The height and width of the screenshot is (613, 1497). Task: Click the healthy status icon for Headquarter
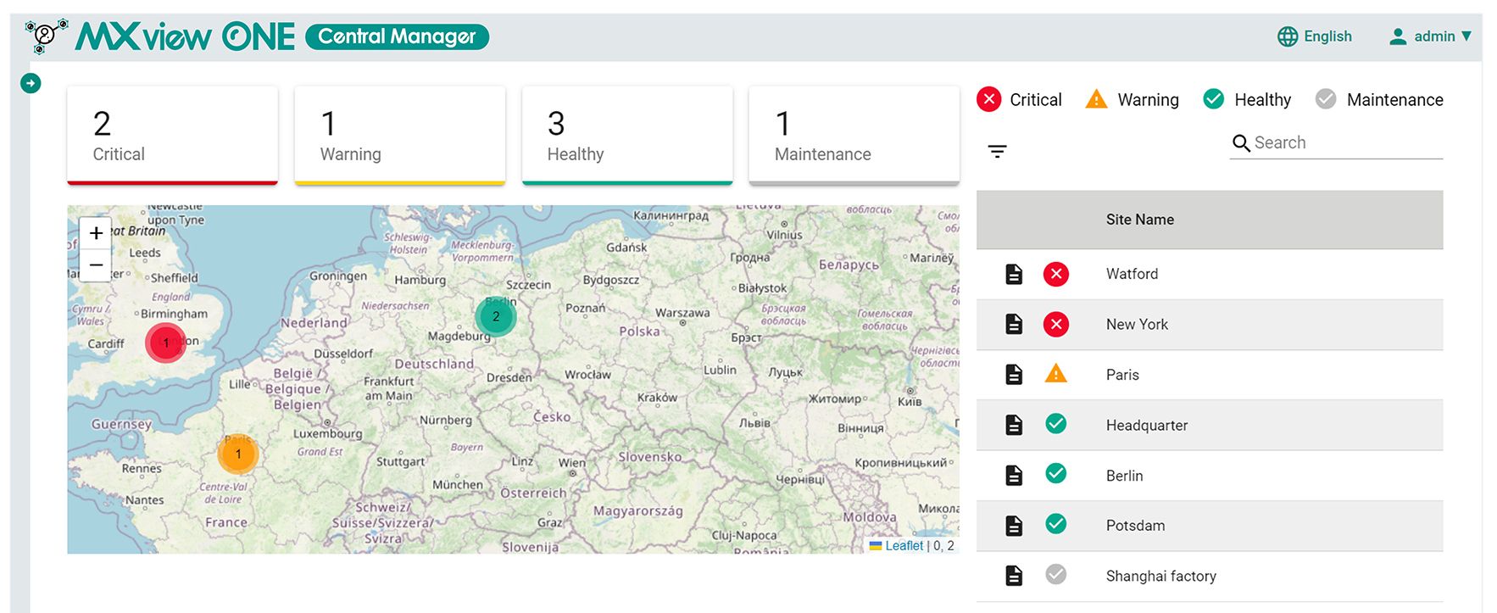(x=1056, y=424)
